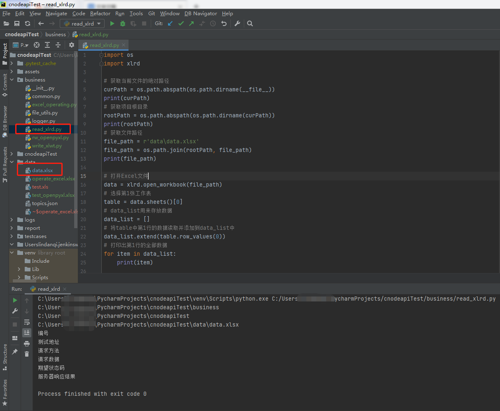The image size is (500, 411).
Task: Expand the logs folder
Action: (x=12, y=220)
